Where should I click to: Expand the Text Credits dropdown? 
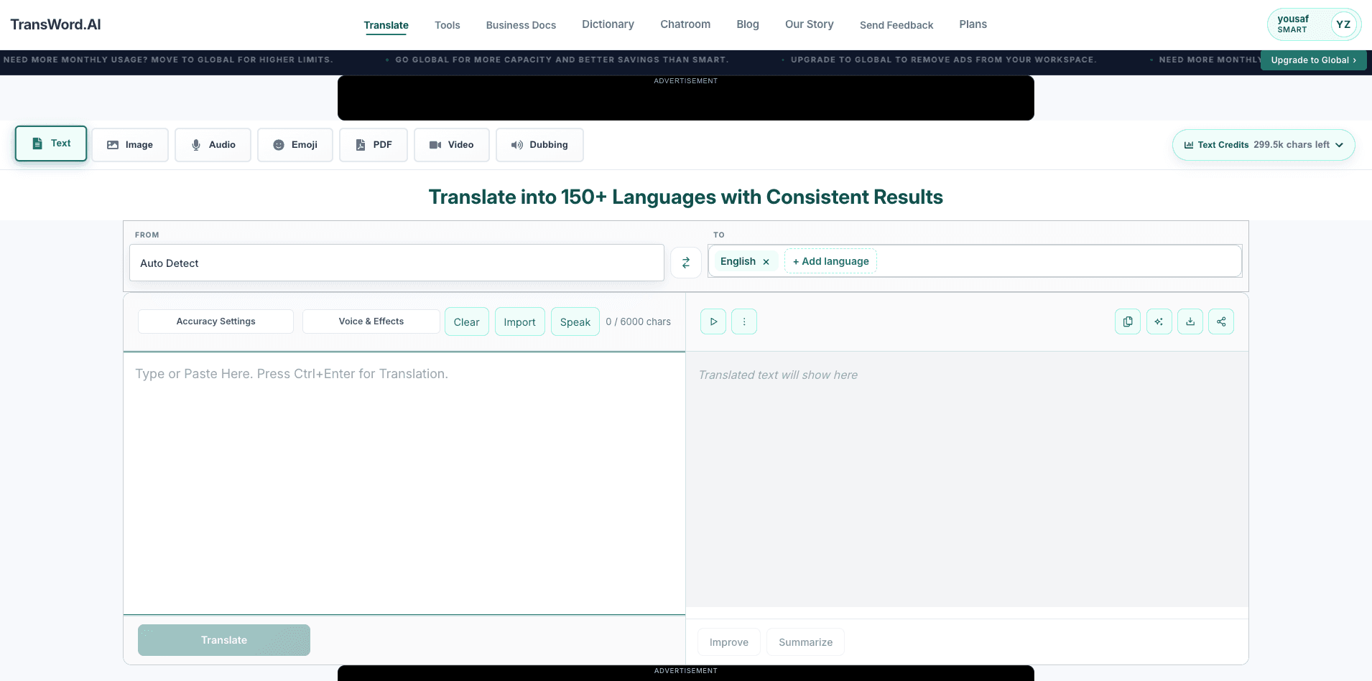pos(1264,145)
